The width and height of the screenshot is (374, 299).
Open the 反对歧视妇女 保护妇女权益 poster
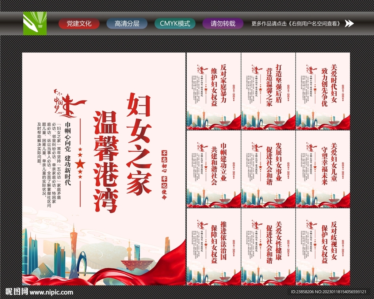323,246
